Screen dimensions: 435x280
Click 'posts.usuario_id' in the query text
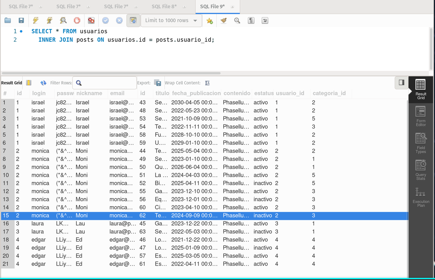(x=184, y=40)
